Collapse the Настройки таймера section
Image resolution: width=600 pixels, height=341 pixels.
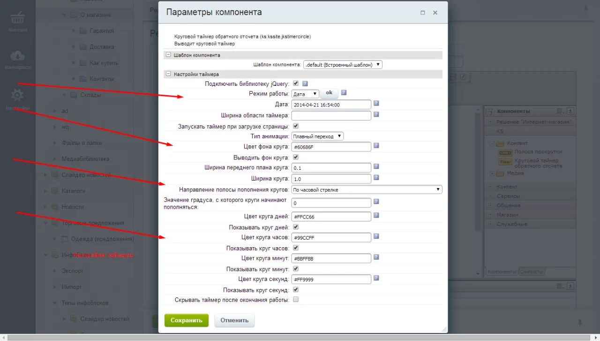168,74
